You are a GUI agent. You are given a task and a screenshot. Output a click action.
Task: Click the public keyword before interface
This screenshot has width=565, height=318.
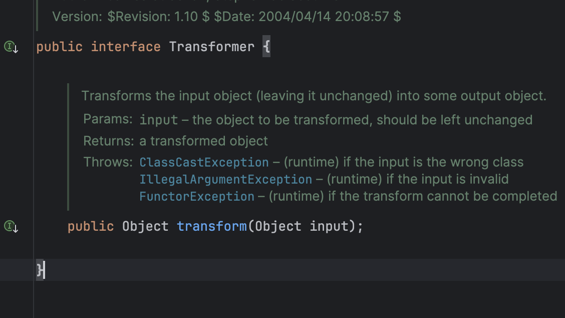[60, 47]
